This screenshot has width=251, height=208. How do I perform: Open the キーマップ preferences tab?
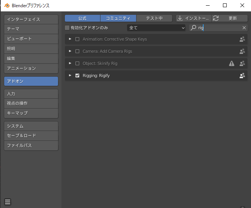pos(31,113)
